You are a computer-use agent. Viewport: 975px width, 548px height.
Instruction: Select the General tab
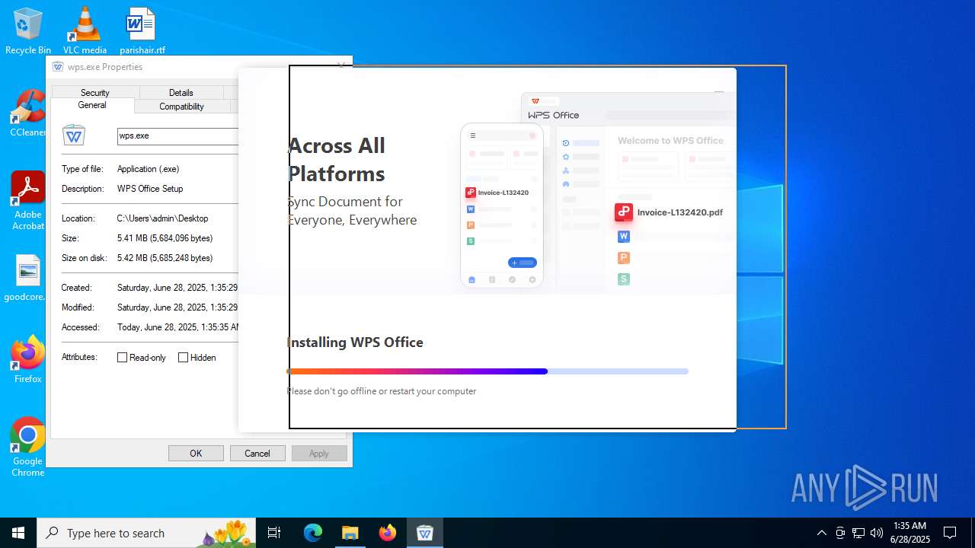(92, 106)
